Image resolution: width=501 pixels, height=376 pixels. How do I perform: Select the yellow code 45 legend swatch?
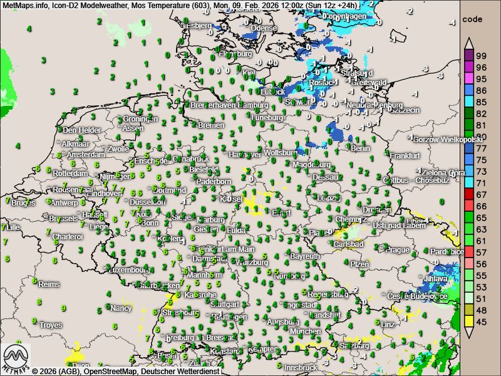click(x=468, y=322)
